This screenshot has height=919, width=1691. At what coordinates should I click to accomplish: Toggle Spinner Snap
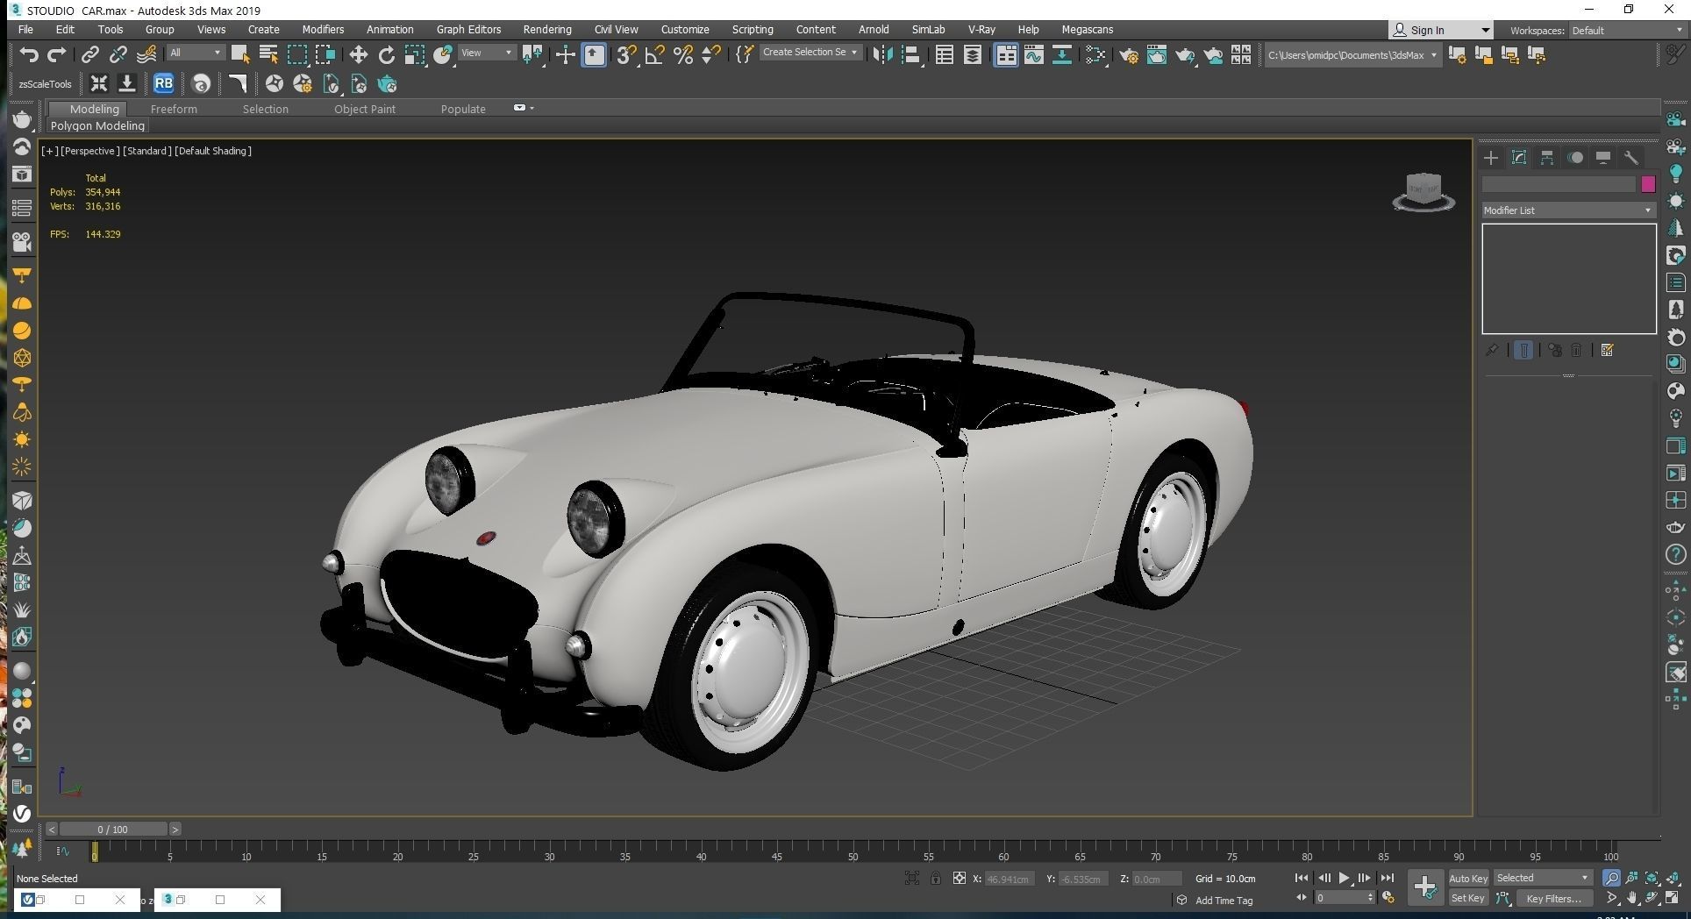click(711, 55)
